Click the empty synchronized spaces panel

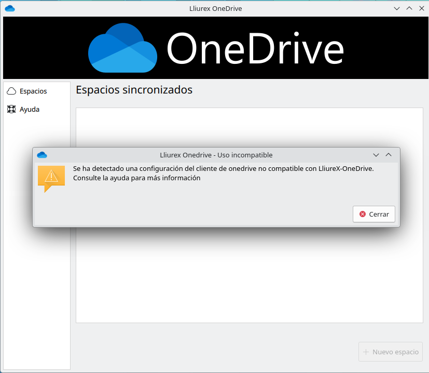click(x=249, y=281)
